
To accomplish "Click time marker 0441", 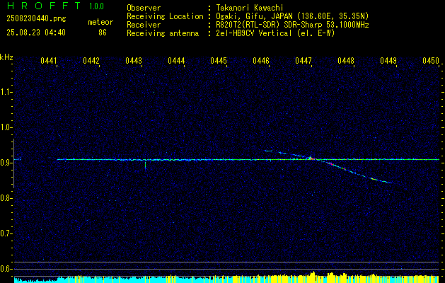I will (x=49, y=61).
